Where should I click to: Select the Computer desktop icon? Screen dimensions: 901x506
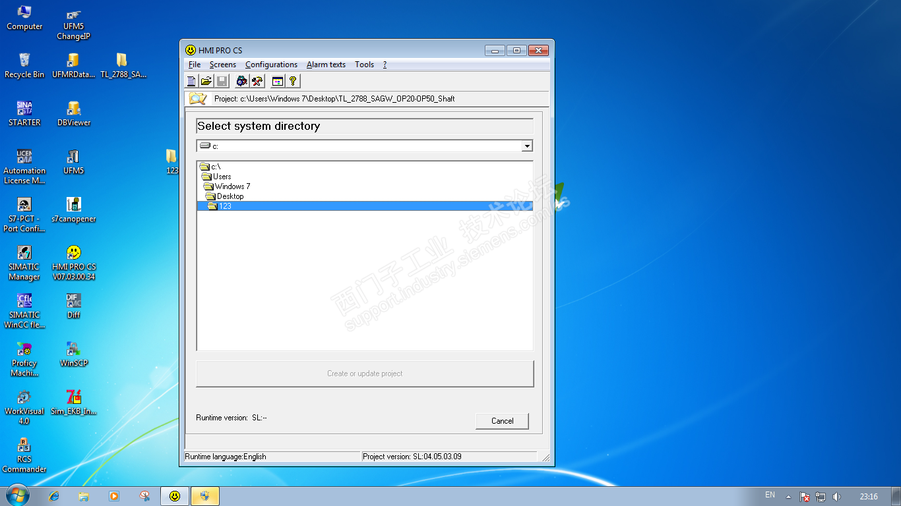24,18
